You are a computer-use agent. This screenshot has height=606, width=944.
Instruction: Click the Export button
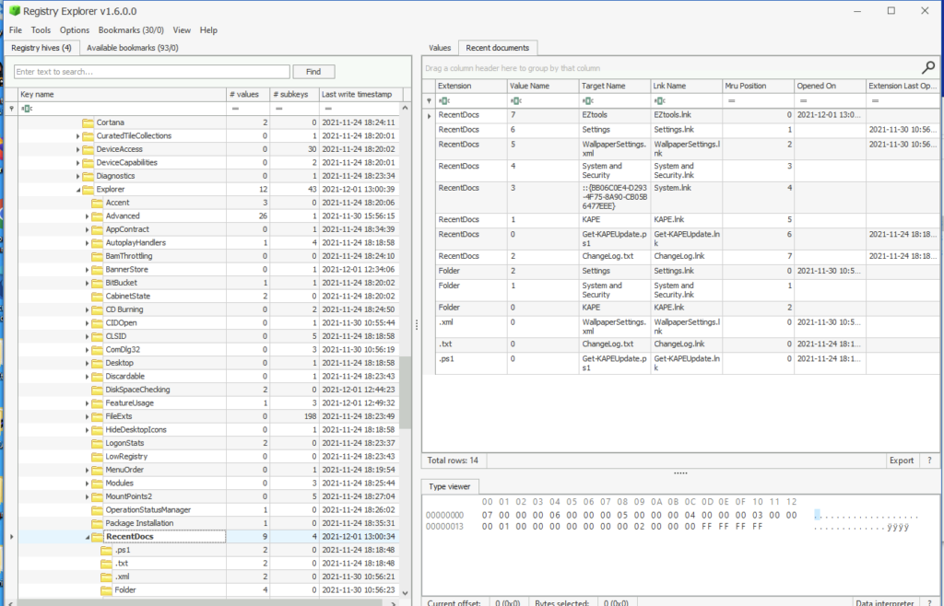coord(902,460)
